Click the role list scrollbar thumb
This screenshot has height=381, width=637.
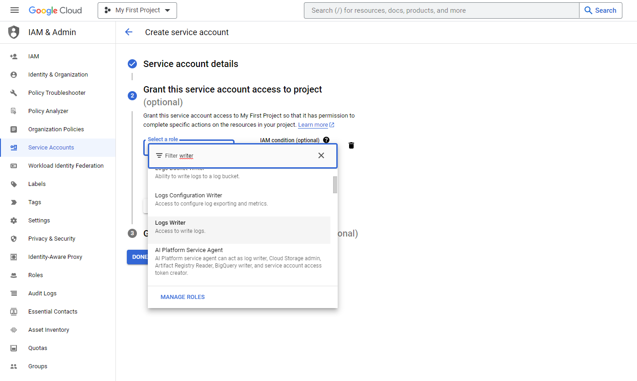click(x=335, y=185)
